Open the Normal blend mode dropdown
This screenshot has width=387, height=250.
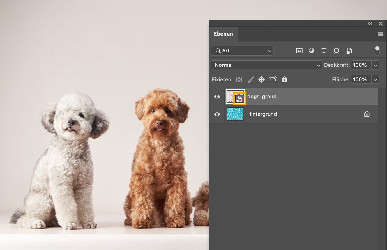266,65
